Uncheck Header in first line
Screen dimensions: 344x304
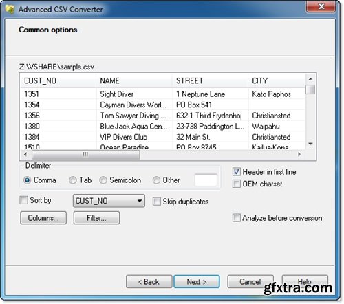point(237,172)
